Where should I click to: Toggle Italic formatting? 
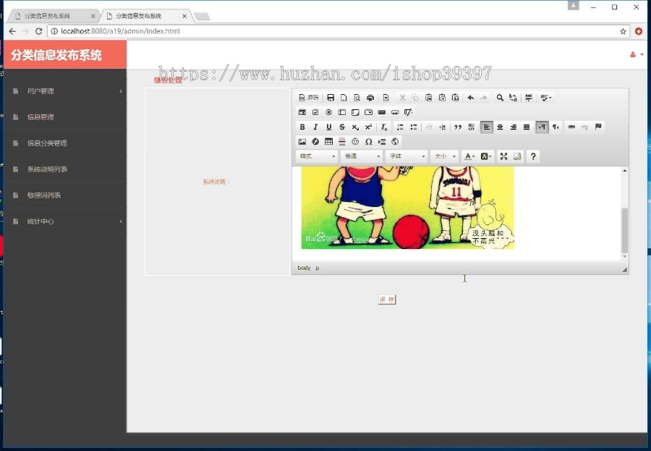pos(315,127)
